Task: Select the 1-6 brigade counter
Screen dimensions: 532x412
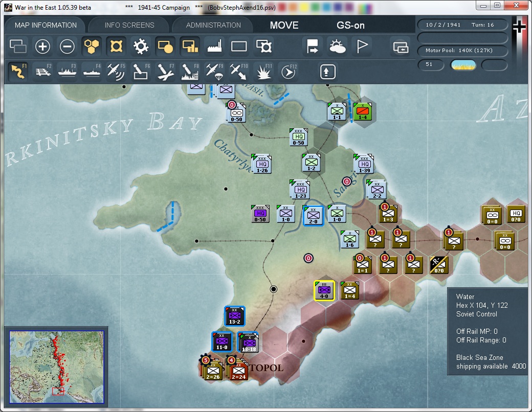Action: click(350, 239)
